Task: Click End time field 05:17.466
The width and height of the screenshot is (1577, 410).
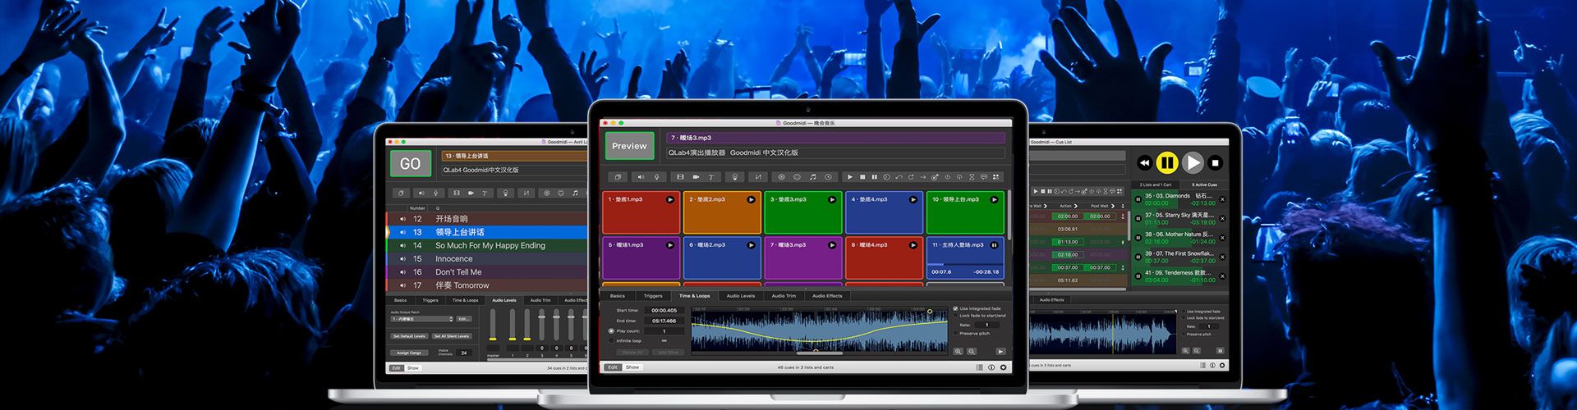Action: click(x=664, y=321)
